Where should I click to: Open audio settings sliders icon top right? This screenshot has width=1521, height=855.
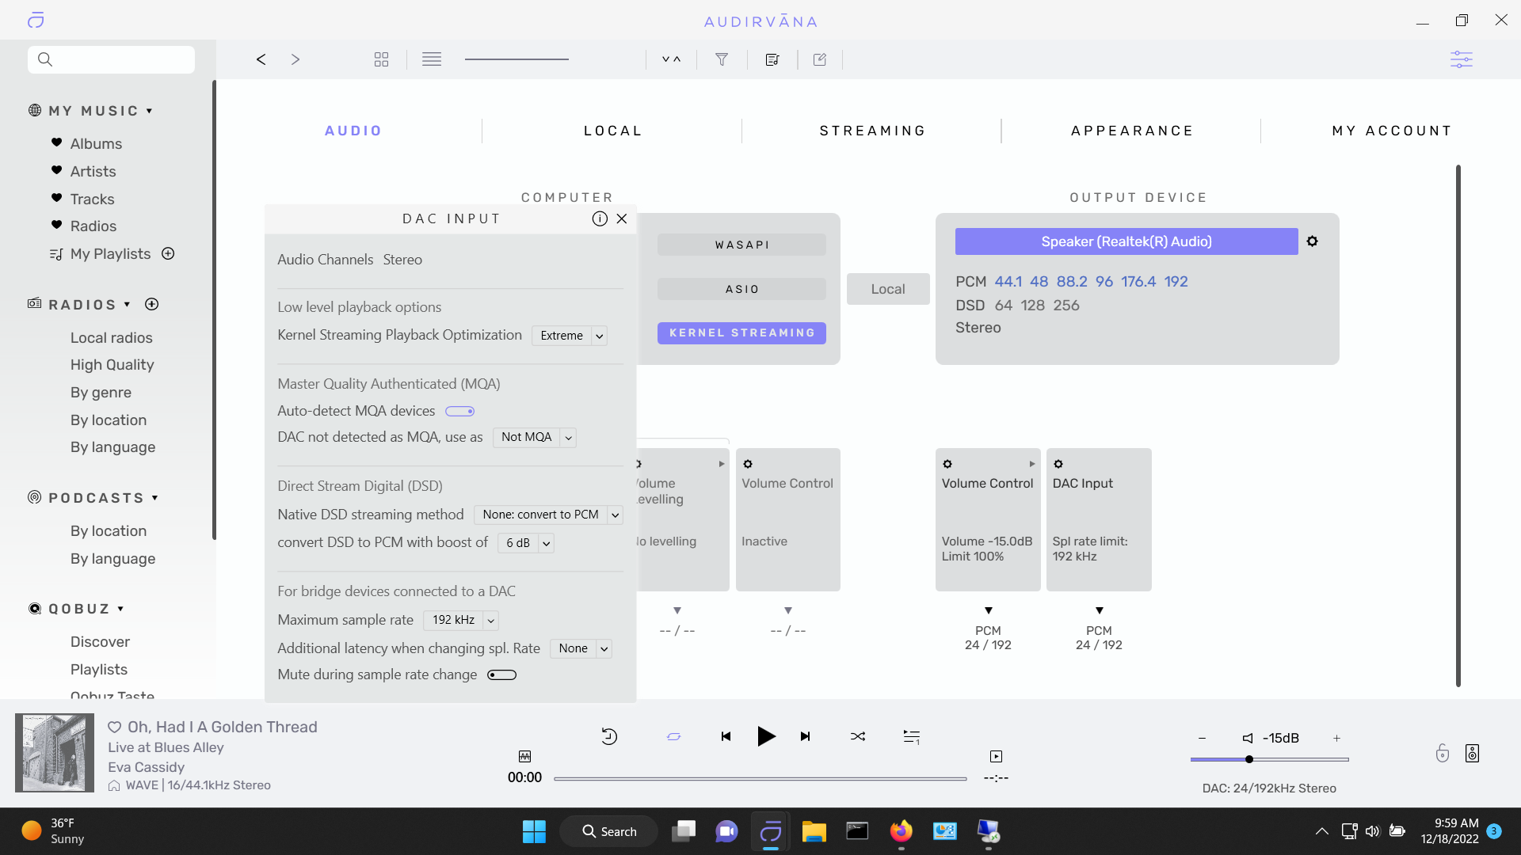[1461, 59]
